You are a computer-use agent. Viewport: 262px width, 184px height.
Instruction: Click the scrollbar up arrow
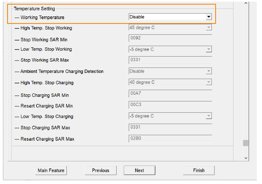(x=246, y=4)
